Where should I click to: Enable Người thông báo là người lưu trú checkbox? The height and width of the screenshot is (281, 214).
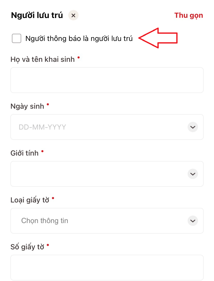pos(16,38)
